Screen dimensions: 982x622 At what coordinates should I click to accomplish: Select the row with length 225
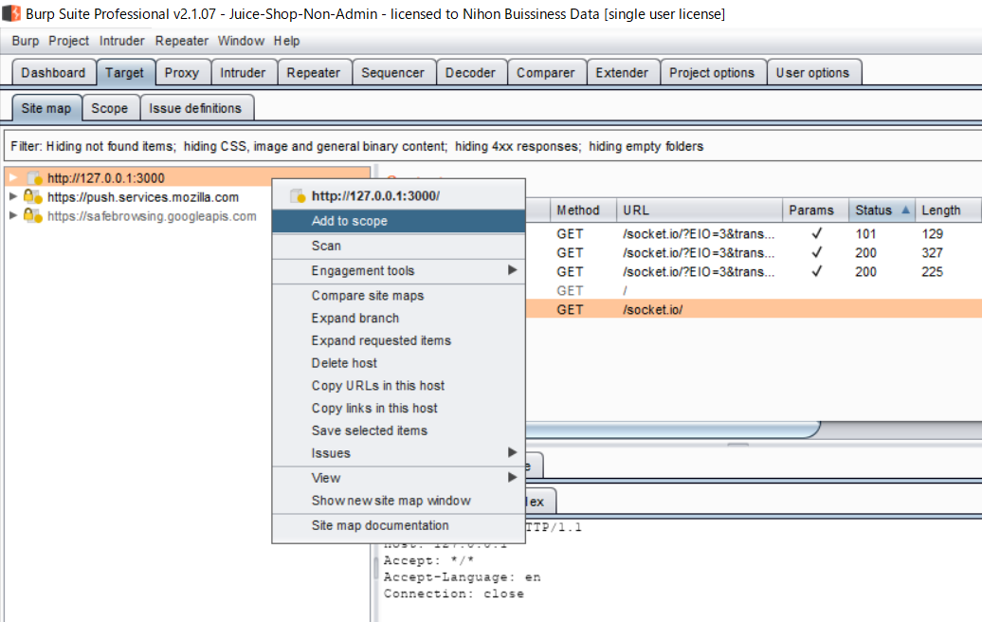coord(754,272)
